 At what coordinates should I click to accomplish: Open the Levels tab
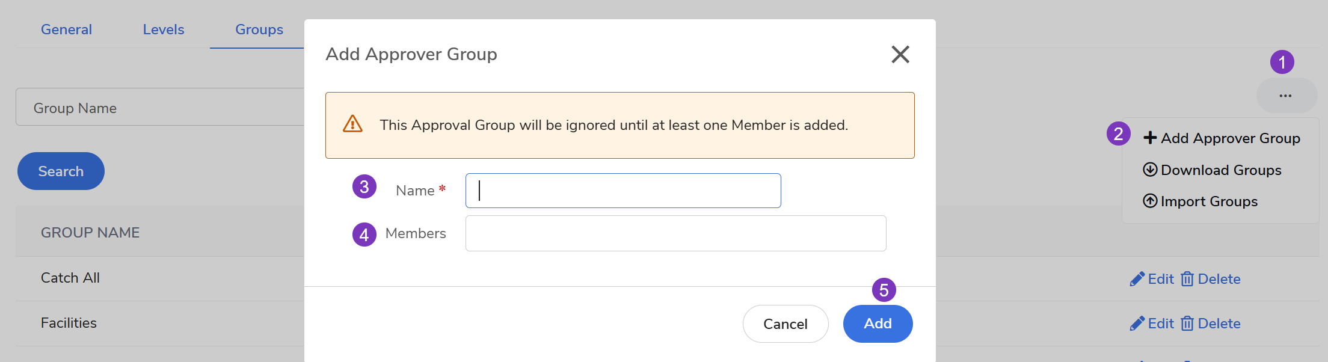pyautogui.click(x=164, y=29)
